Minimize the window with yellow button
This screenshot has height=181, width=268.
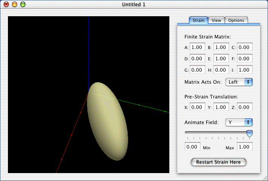point(14,4)
